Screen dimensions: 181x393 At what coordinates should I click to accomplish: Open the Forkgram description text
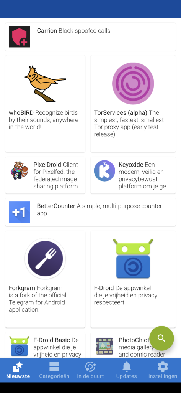point(38,299)
